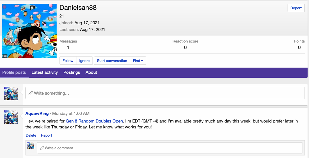309x158 pixels.
Task: Switch to the Latest activity tab
Action: [45, 72]
